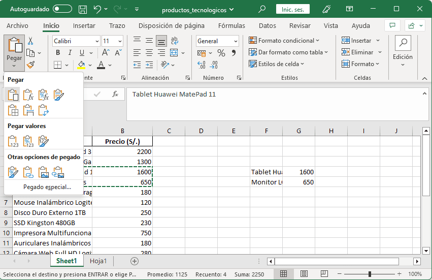Toggle Bold formatting
The image size is (432, 280).
[58, 52]
